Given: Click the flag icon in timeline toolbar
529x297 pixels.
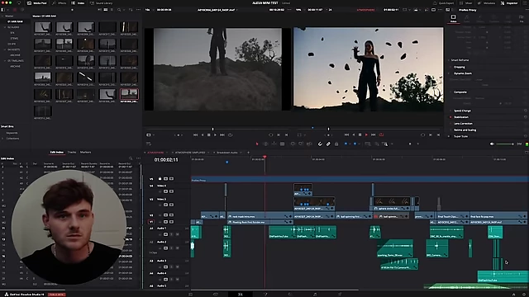Looking at the screenshot, I should (x=346, y=144).
